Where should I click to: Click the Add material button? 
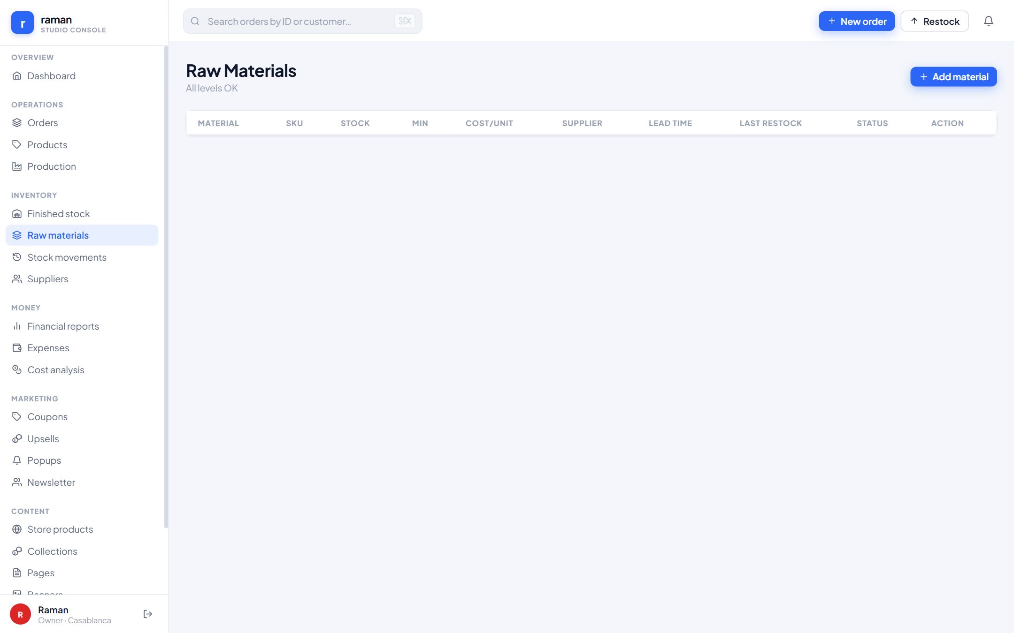pyautogui.click(x=953, y=76)
